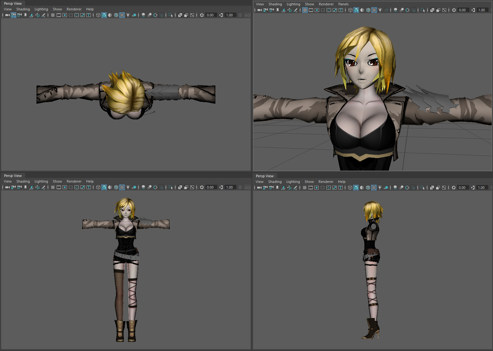Click Screen Space Ambient Occlusion in top-right panel

pyautogui.click(x=396, y=10)
